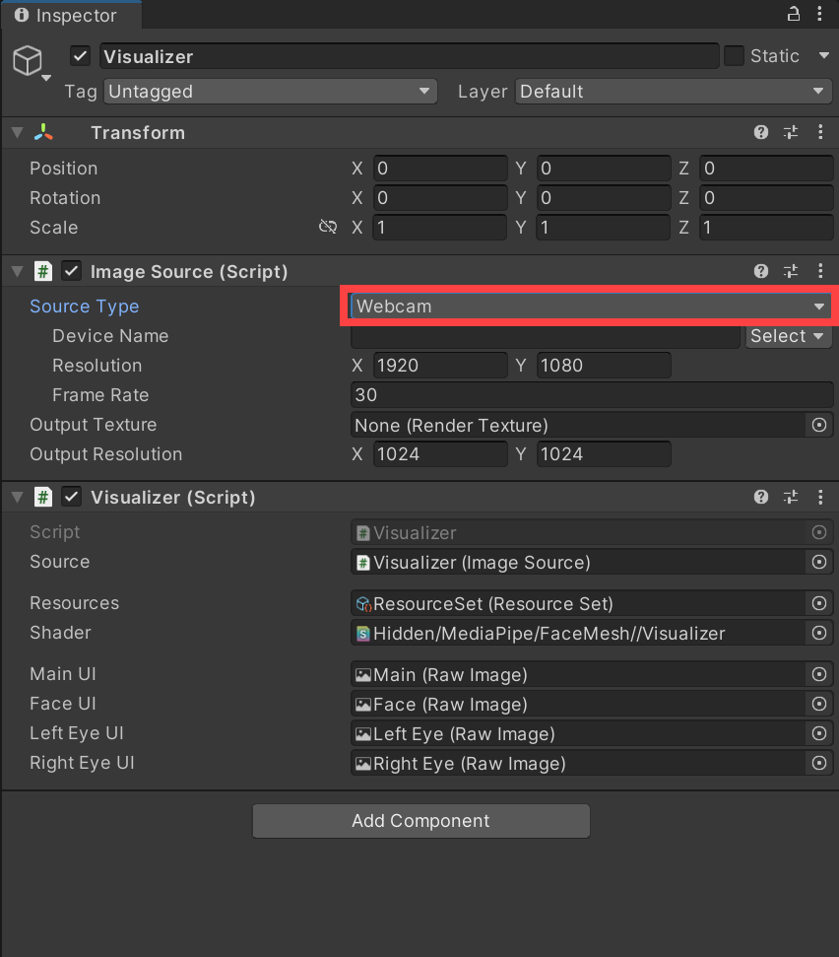Open Visualizer script help reference
Viewport: 839px width, 957px height.
[761, 497]
